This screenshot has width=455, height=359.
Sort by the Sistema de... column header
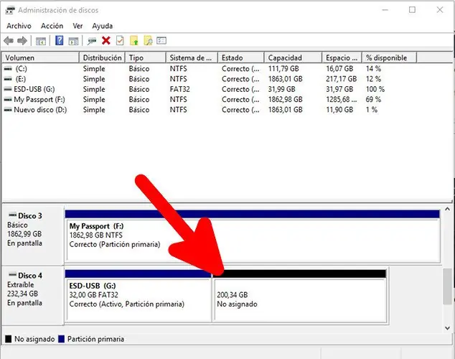tap(192, 57)
